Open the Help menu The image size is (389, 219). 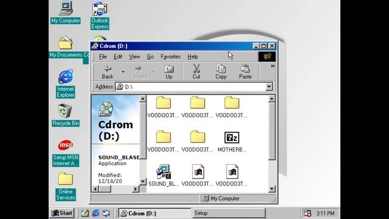click(193, 57)
